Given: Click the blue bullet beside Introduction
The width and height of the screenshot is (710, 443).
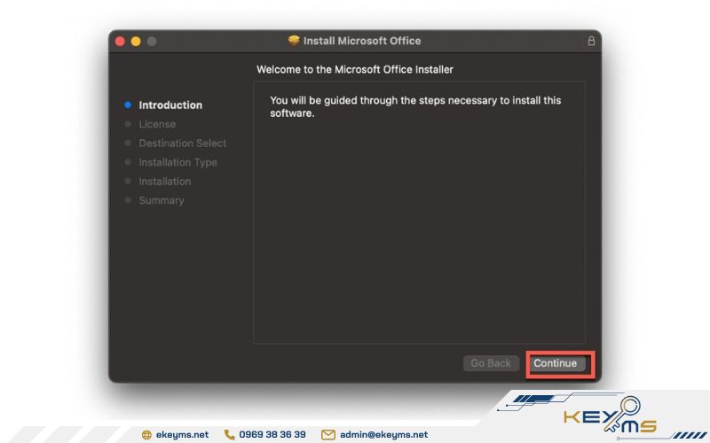Looking at the screenshot, I should [x=128, y=105].
